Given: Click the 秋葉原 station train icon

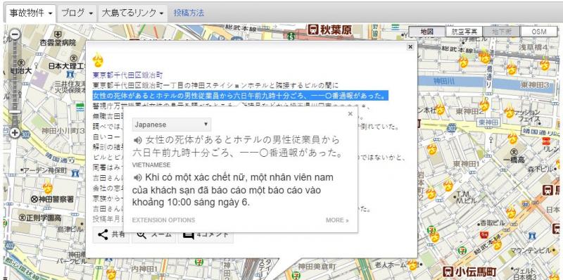Looking at the screenshot, I should 312,30.
